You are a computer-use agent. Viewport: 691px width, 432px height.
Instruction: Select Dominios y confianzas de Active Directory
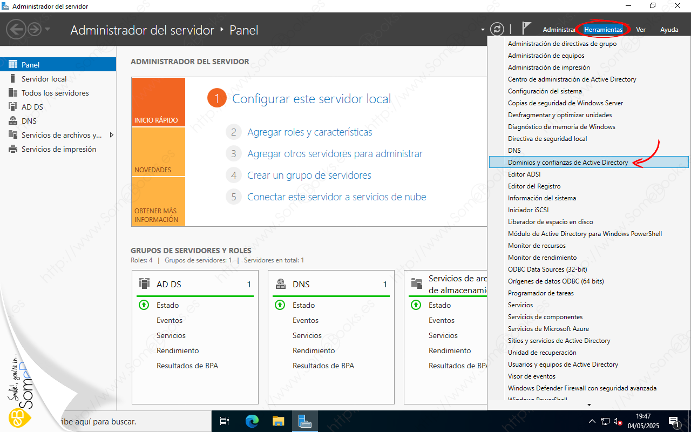[x=568, y=162]
